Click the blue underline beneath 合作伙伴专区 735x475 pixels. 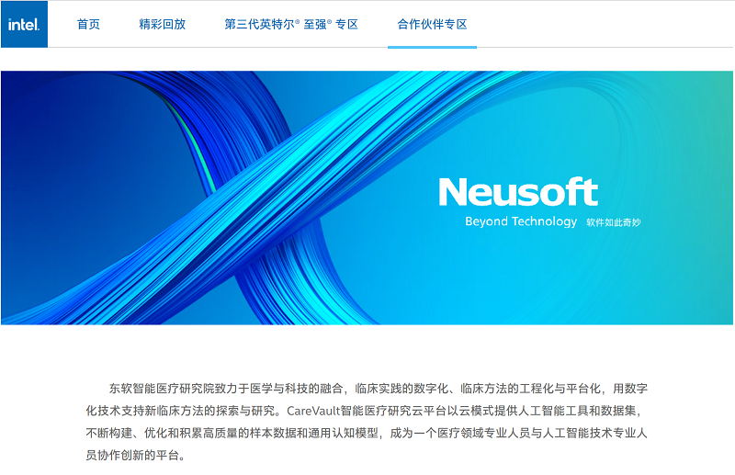(432, 46)
